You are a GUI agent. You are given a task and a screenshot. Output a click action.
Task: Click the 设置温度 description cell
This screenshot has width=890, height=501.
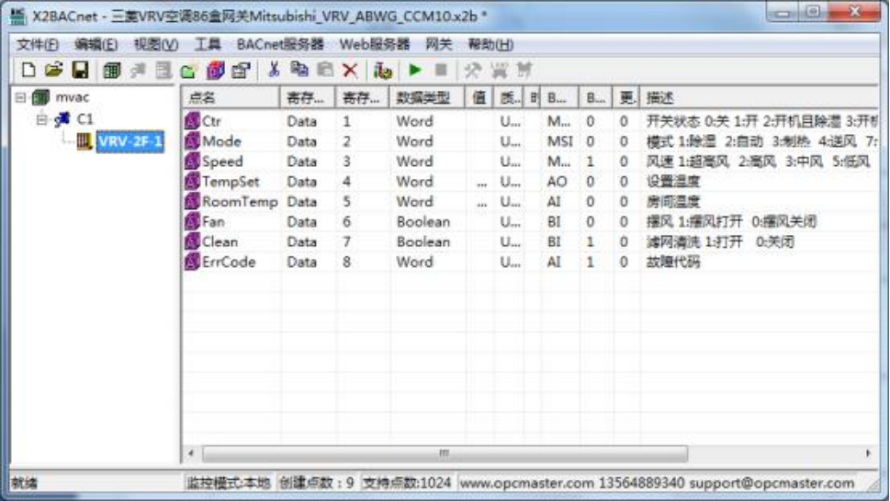[x=673, y=182]
